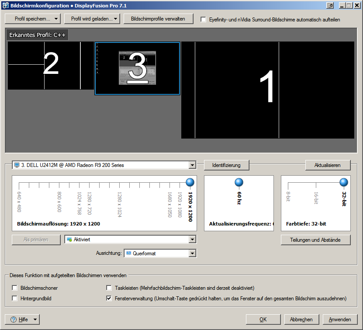Select monitor 3 thumbnail in the preview
Screen dimensions: 363x330
point(137,68)
